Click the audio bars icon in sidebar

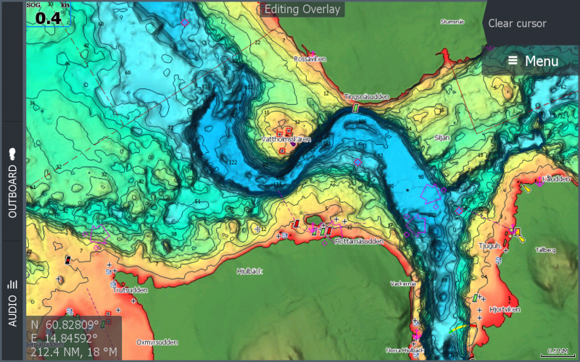coord(12,285)
